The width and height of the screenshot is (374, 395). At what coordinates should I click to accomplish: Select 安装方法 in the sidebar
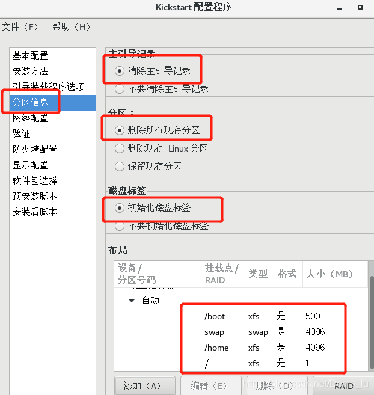click(x=52, y=72)
